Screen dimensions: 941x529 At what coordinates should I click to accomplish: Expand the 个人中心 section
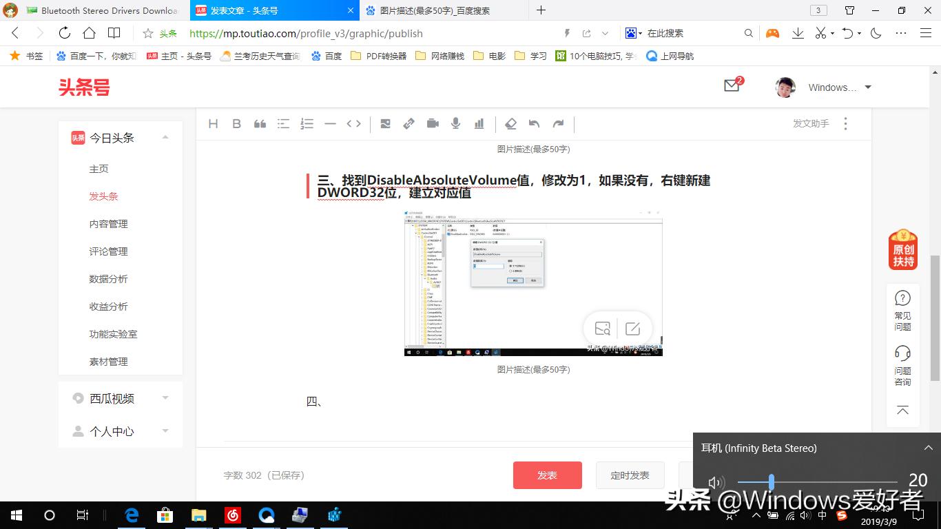[x=165, y=431]
